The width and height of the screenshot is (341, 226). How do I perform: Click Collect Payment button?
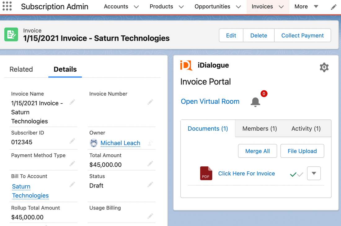coord(303,35)
